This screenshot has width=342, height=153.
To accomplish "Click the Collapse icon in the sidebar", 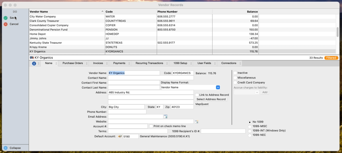I will 6,148.
